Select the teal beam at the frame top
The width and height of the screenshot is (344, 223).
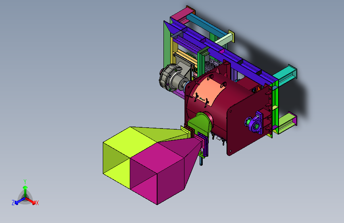click(208, 25)
